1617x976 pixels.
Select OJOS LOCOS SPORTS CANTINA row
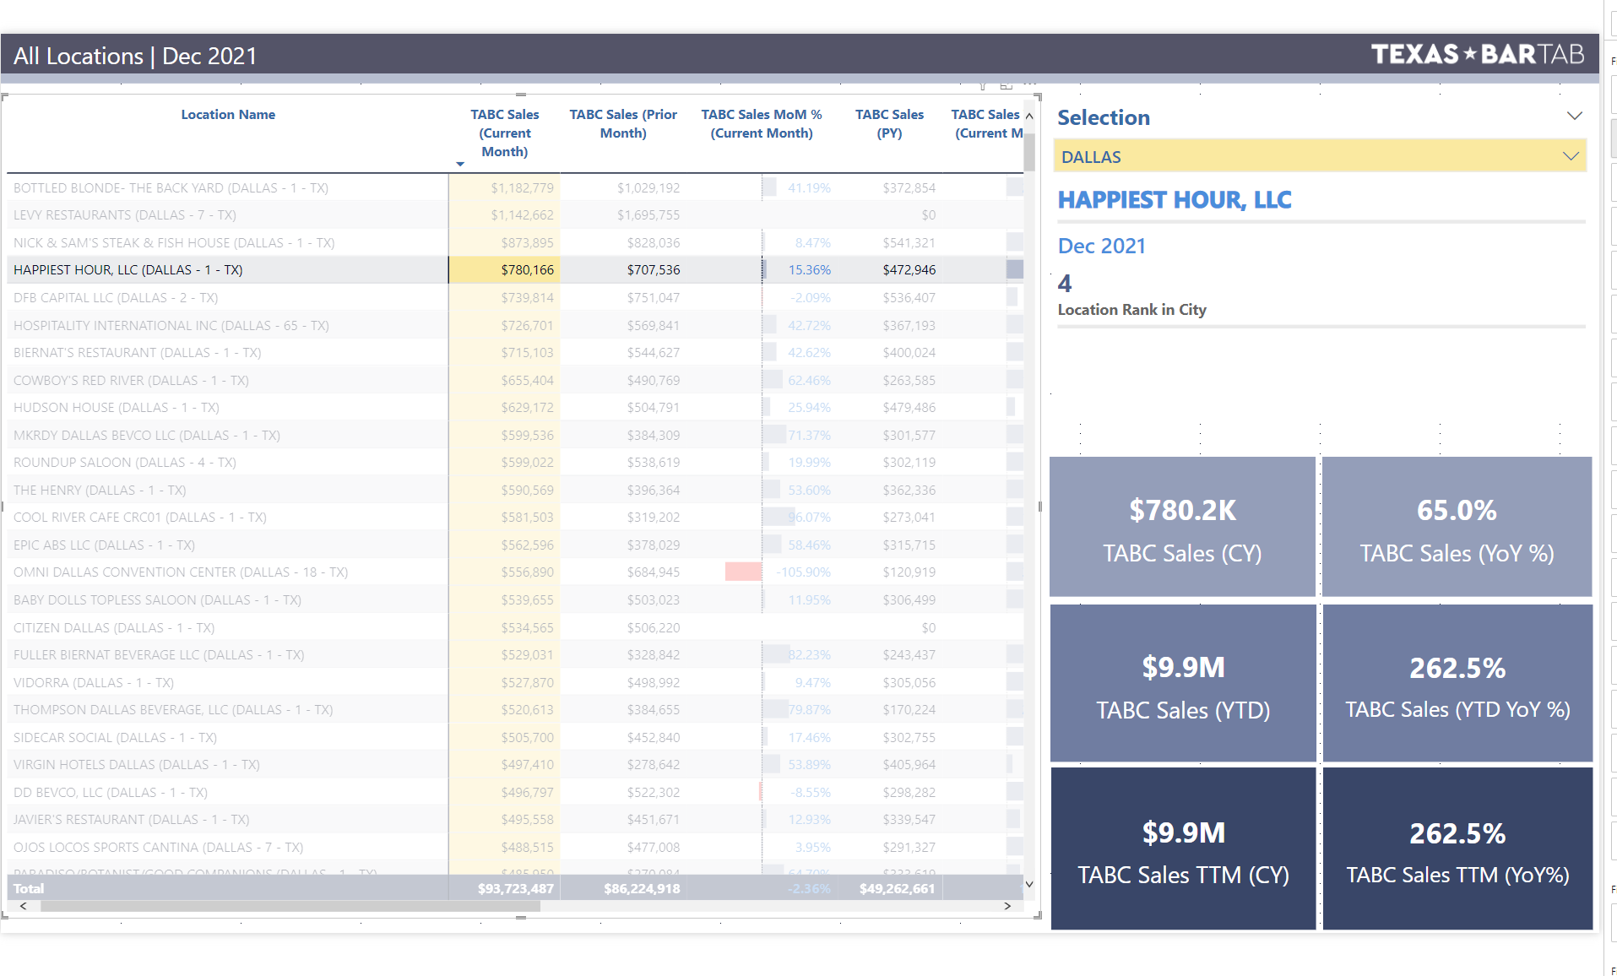click(515, 847)
